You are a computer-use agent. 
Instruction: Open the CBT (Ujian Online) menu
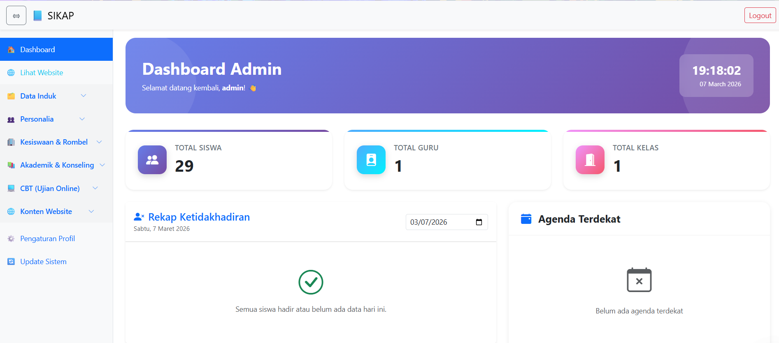tap(50, 189)
